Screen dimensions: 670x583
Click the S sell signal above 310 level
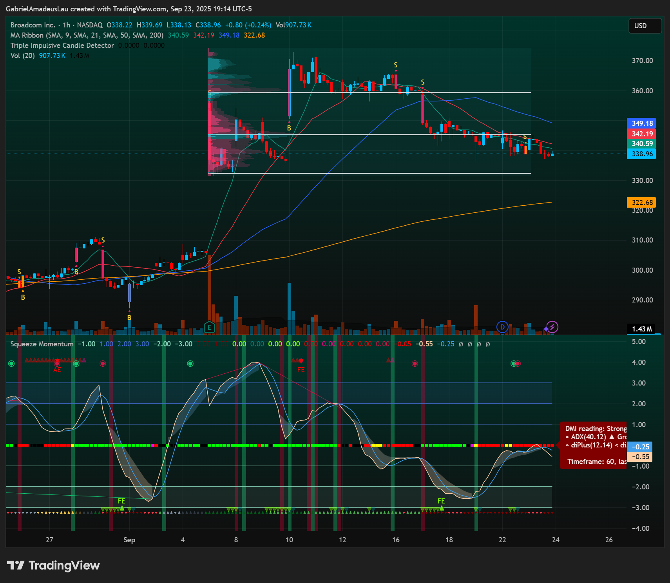tap(103, 240)
